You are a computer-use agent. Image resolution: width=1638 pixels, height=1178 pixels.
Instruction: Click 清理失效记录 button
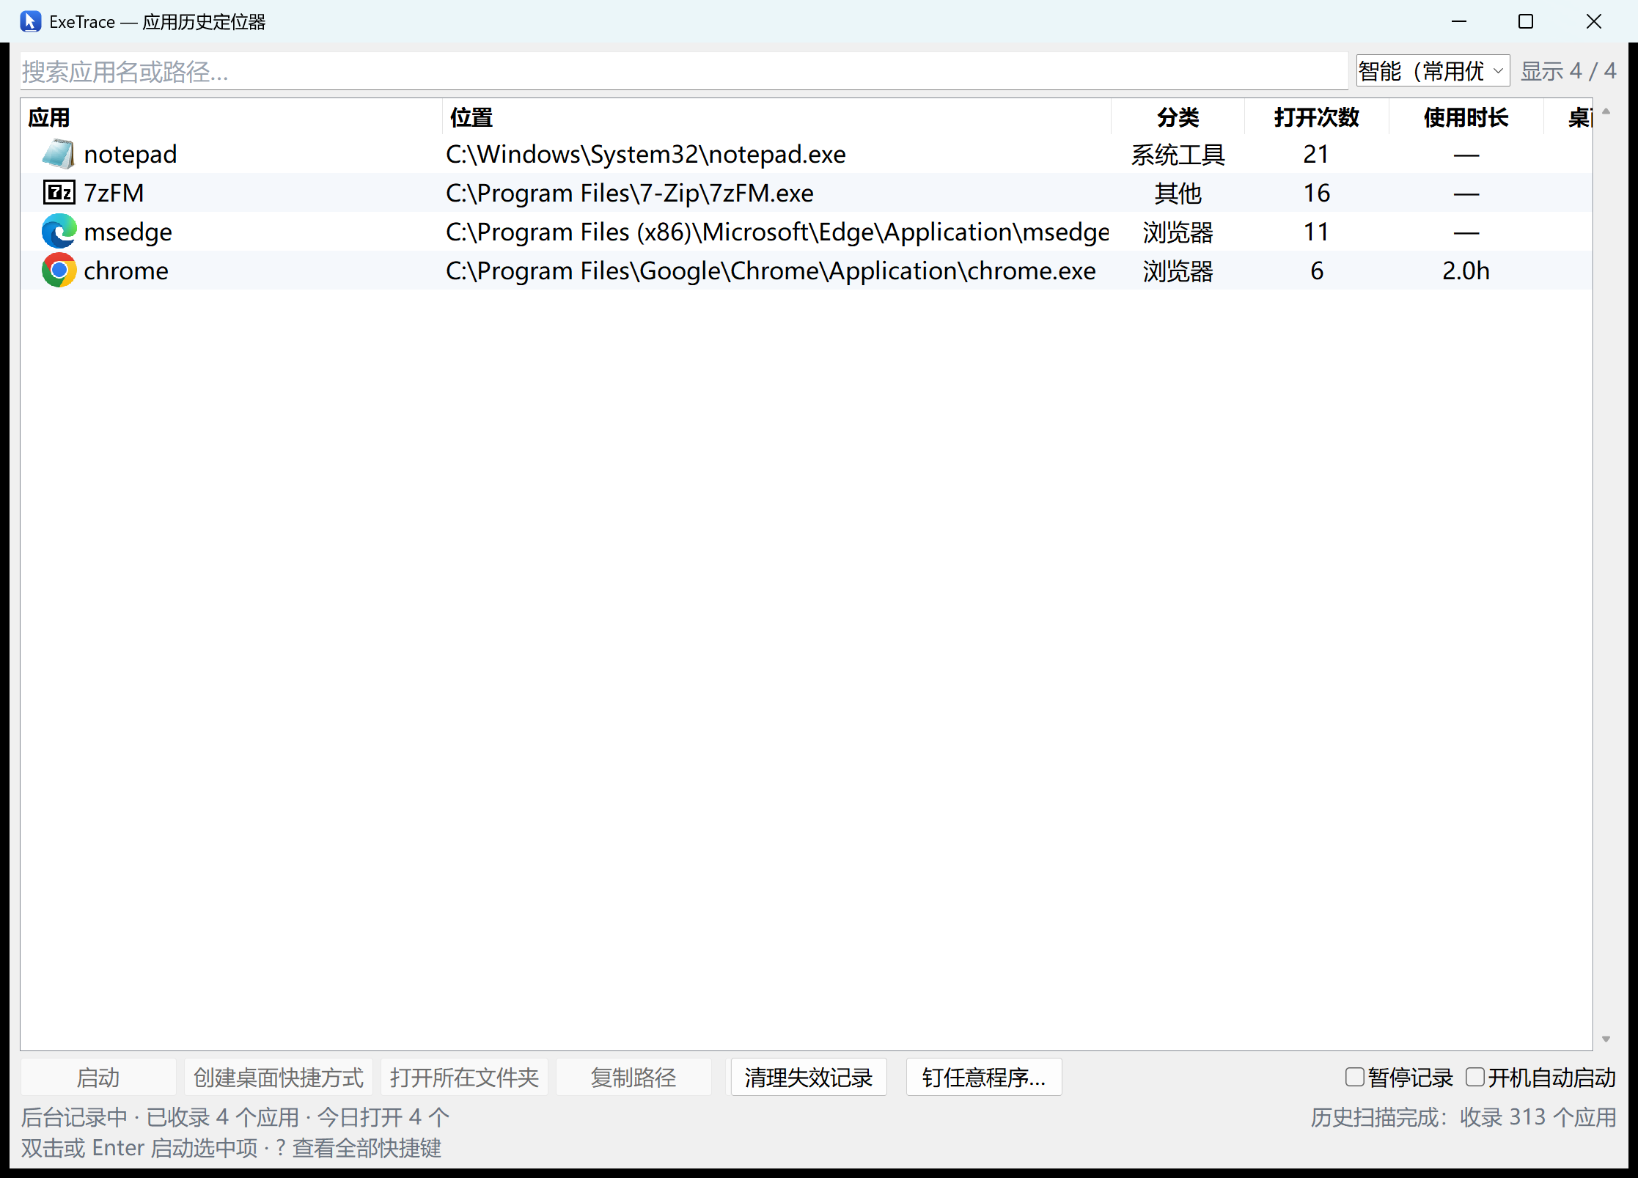pos(809,1077)
